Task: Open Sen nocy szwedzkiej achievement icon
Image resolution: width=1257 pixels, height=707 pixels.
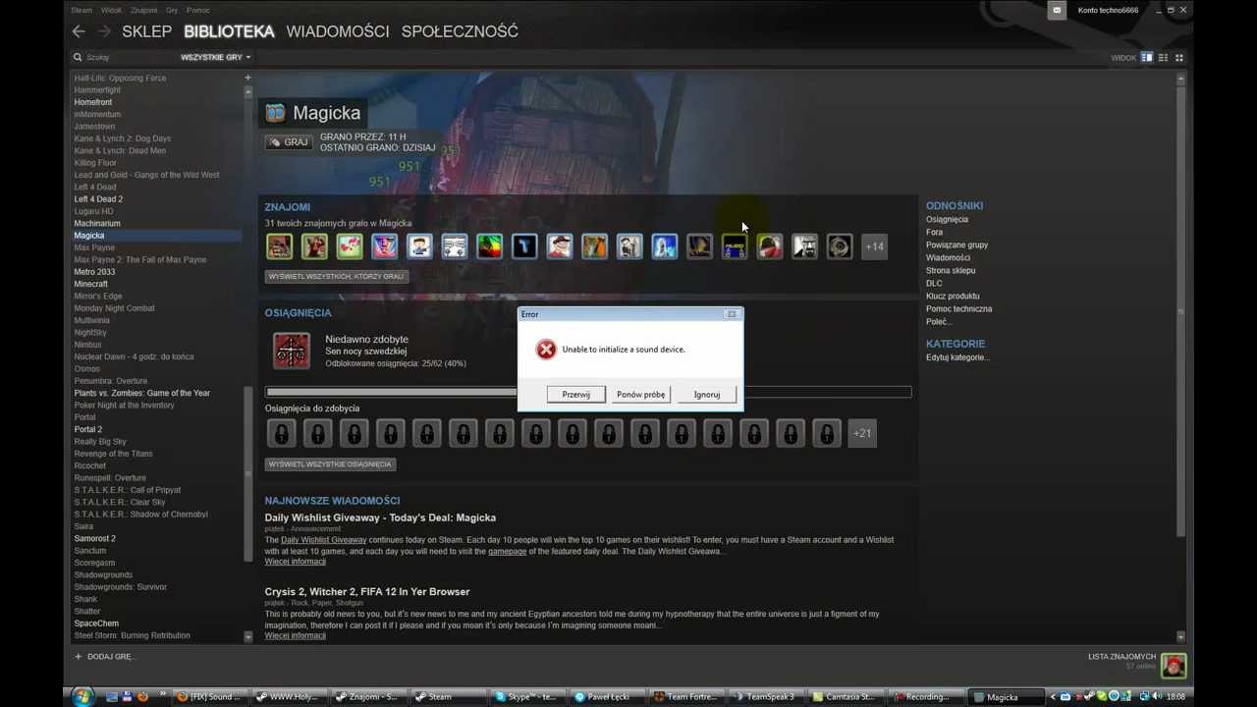Action: pyautogui.click(x=292, y=351)
